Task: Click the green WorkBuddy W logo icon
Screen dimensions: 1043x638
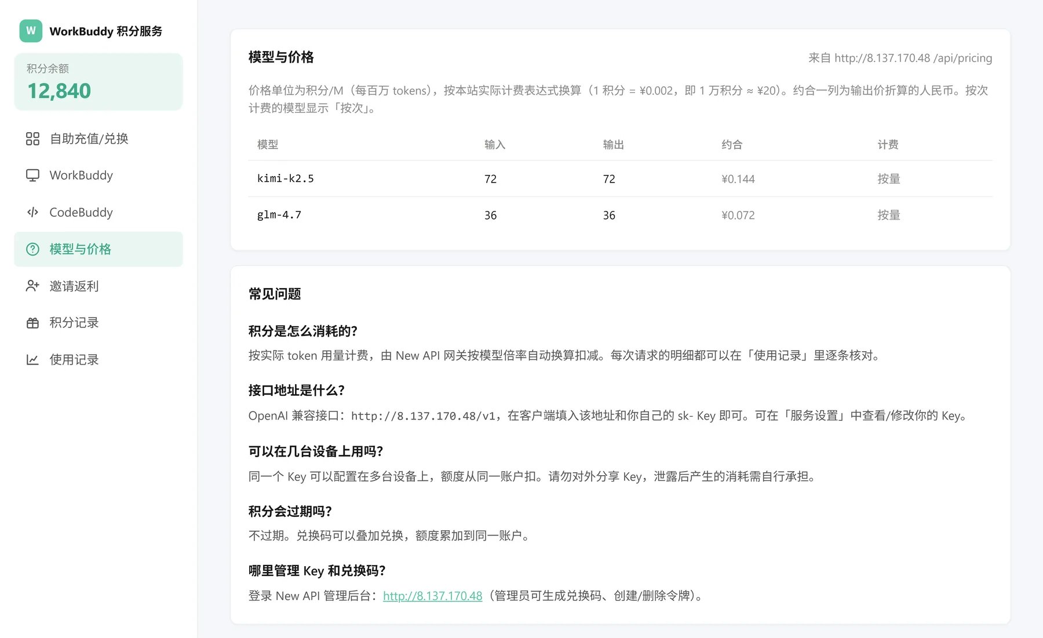Action: point(31,31)
